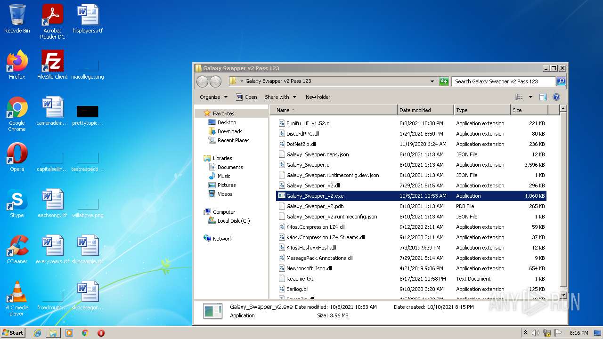This screenshot has height=339, width=603.
Task: Launch Firefox from desktop
Action: pyautogui.click(x=17, y=65)
